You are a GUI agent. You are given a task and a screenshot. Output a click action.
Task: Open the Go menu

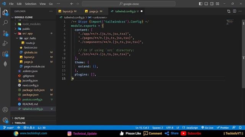coord(51,4)
